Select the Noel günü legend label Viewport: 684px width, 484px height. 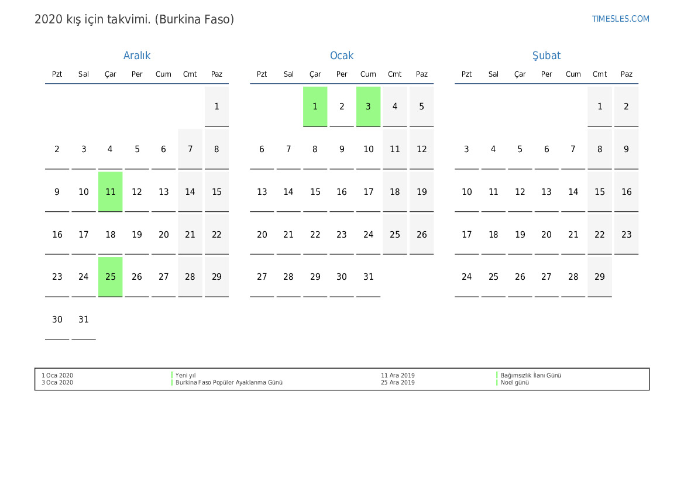point(514,383)
